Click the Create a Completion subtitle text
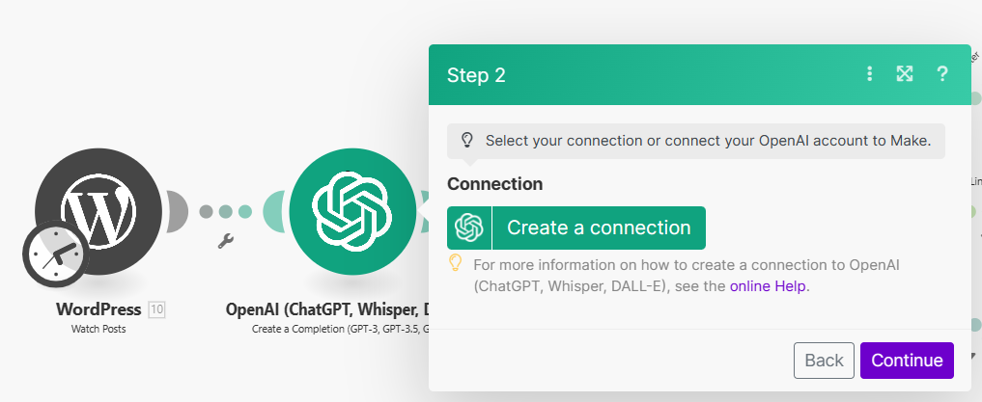982x402 pixels. [340, 329]
